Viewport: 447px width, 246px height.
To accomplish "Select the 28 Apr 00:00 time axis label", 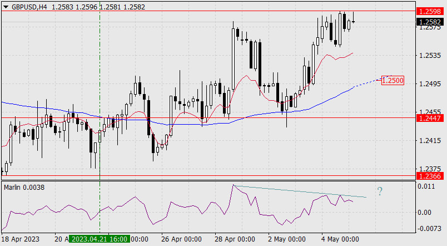I will tap(235, 239).
